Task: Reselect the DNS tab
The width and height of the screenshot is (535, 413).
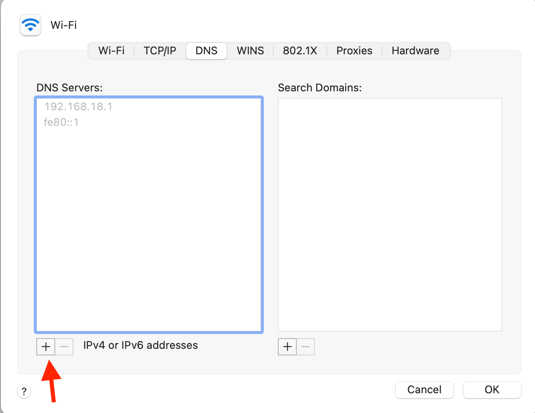Action: [206, 50]
